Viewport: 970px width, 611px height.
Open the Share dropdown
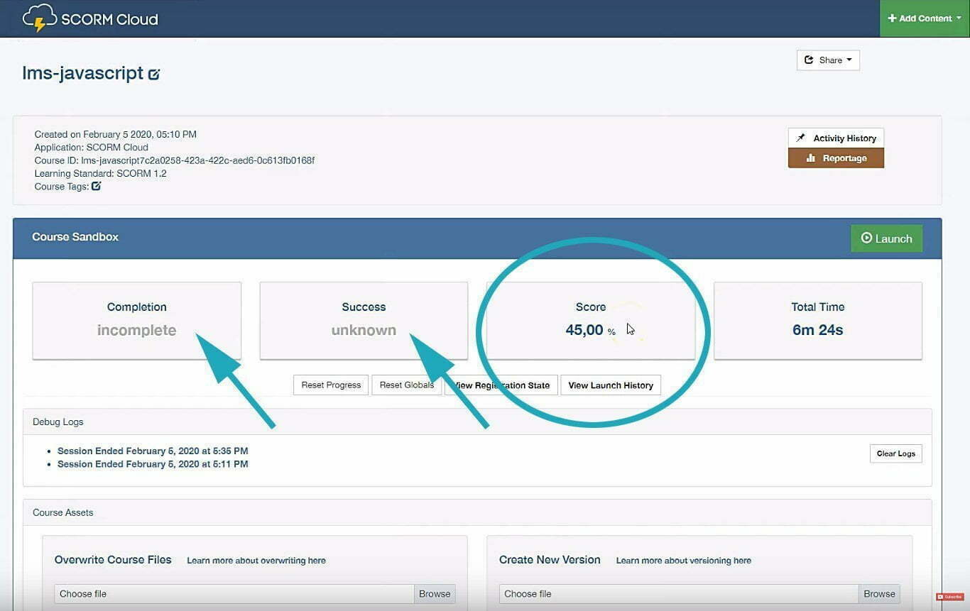point(828,60)
